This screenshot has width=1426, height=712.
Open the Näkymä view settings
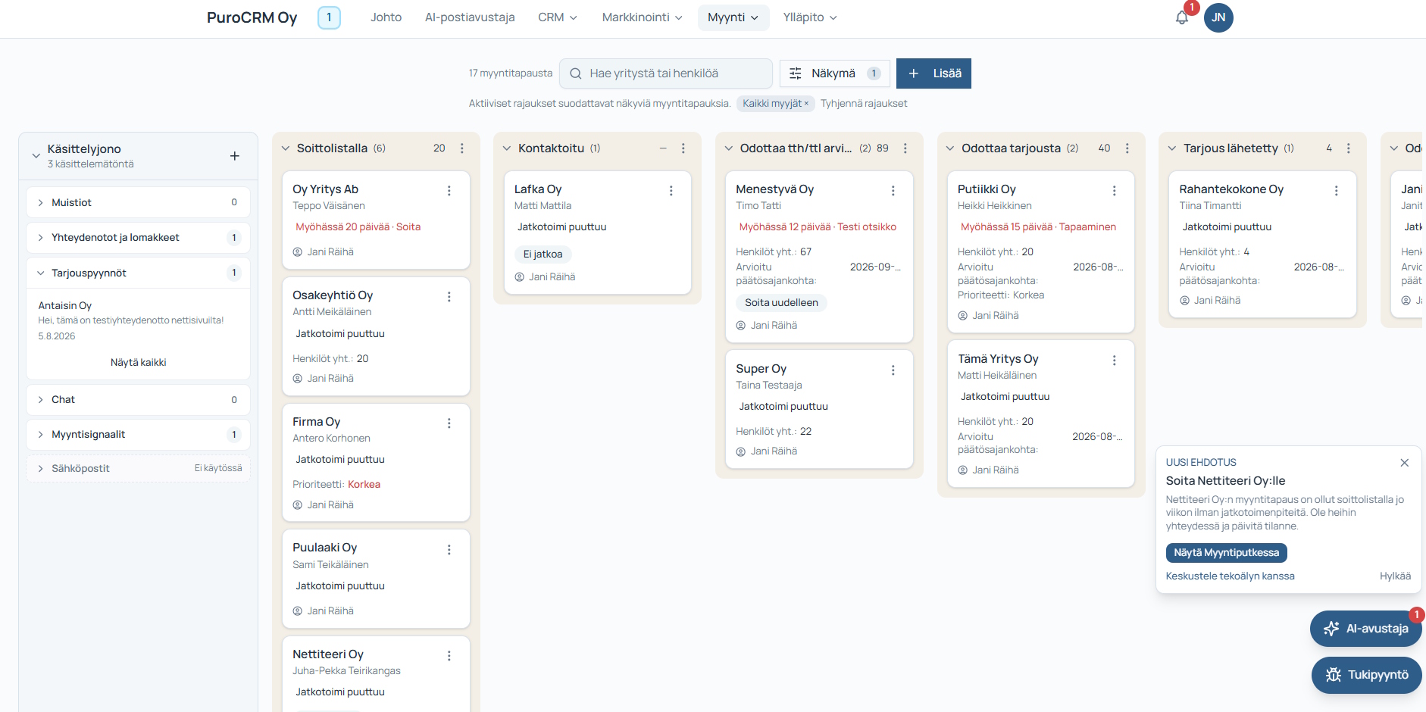[x=835, y=73]
